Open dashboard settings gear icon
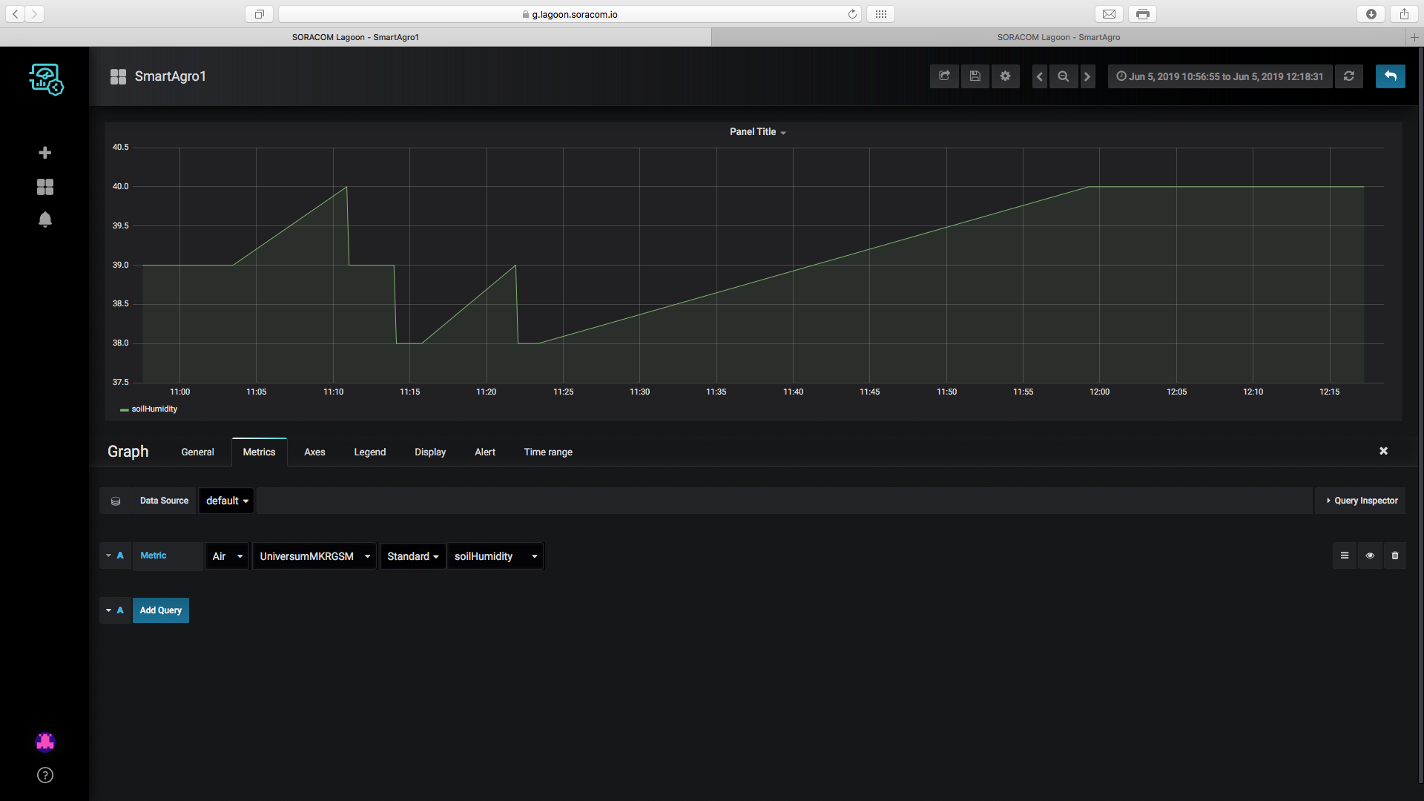 pyautogui.click(x=1006, y=76)
